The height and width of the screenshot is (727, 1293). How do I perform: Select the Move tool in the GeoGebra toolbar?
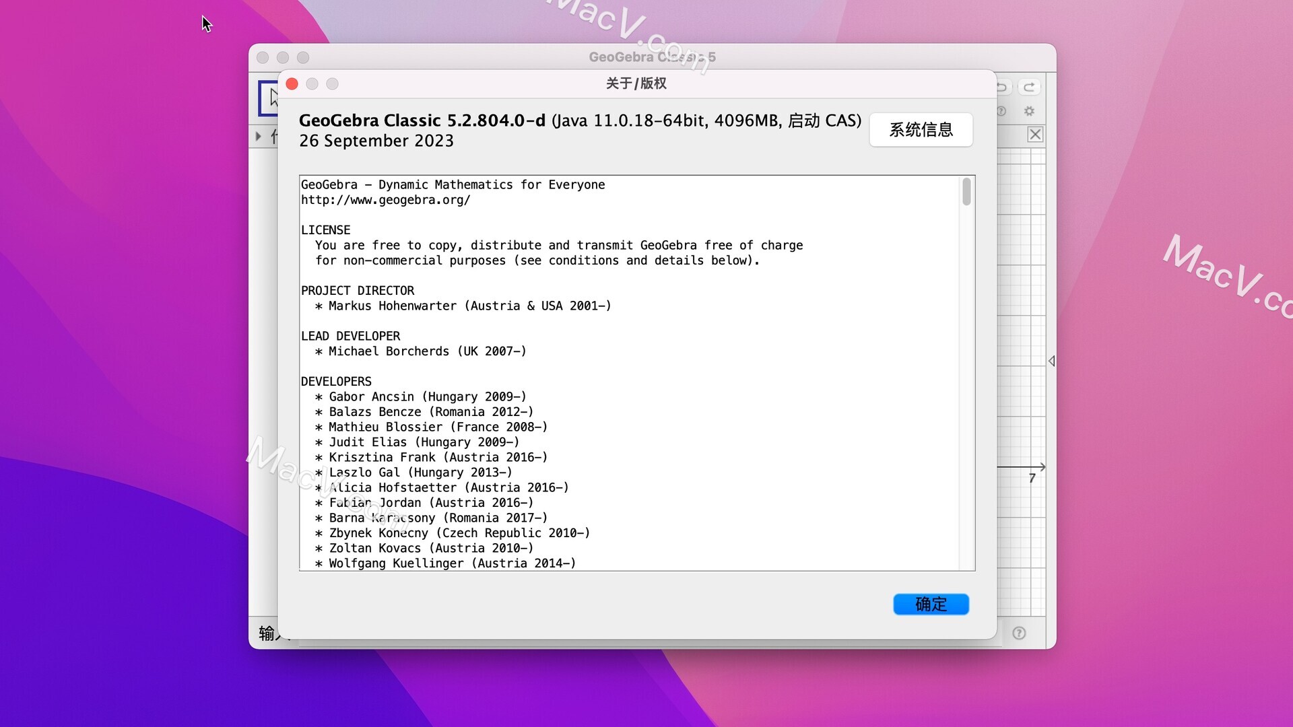[x=269, y=98]
